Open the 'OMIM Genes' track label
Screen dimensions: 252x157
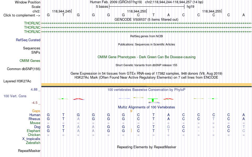tap(30, 61)
